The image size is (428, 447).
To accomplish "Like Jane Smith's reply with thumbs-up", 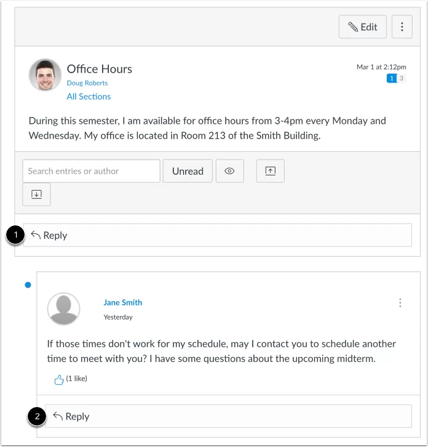I will (x=59, y=379).
